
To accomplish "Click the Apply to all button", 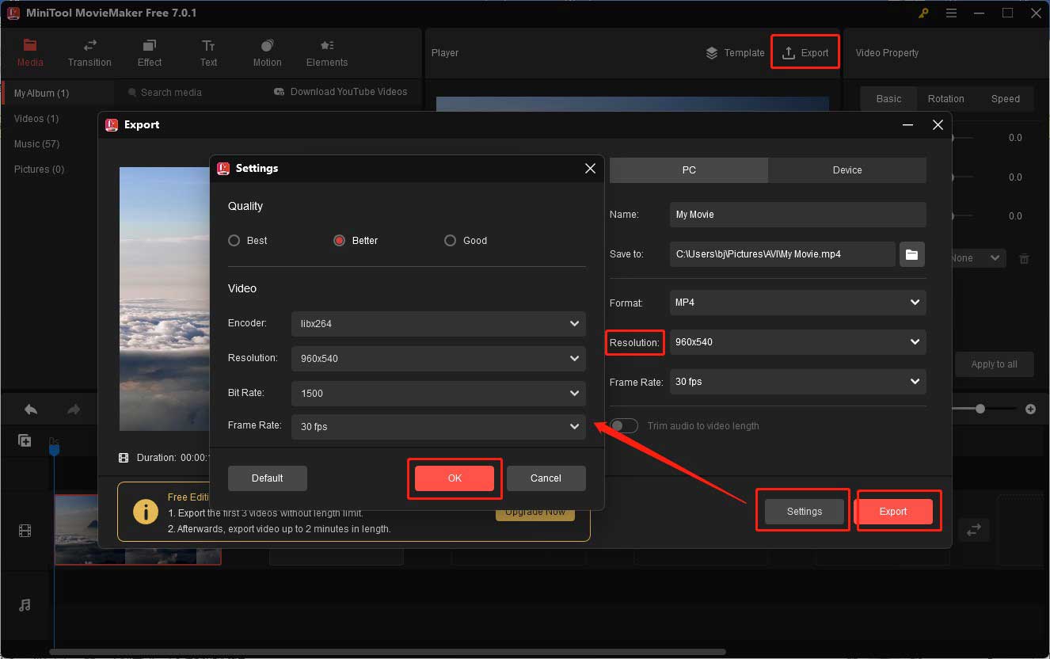I will (x=994, y=364).
